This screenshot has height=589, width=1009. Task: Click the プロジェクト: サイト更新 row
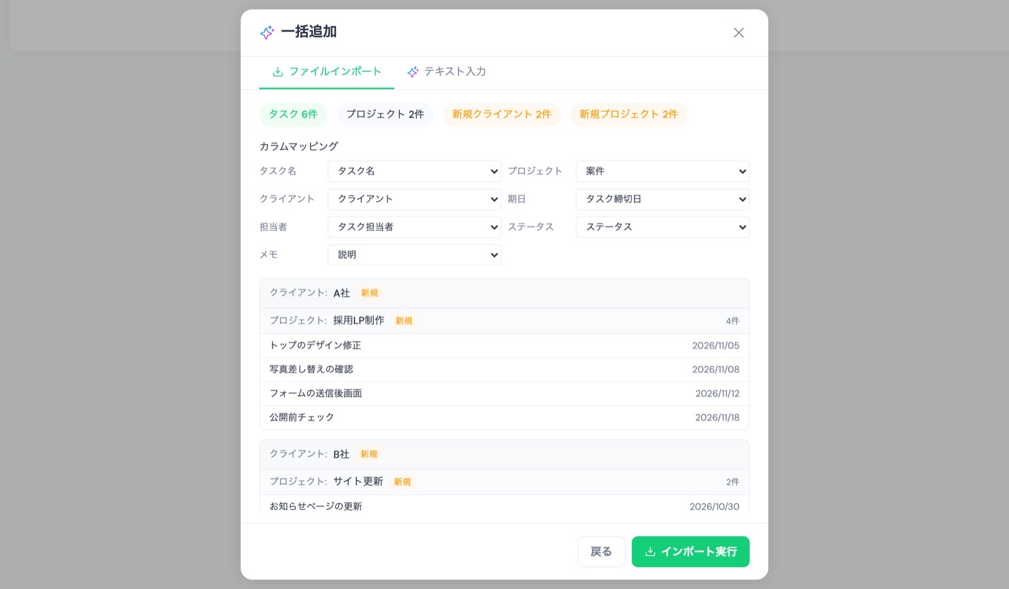point(504,482)
